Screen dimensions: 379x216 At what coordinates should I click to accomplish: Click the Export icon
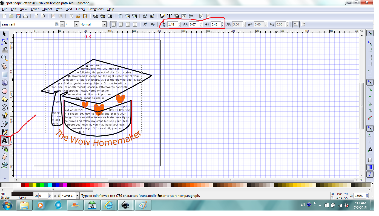43,16
